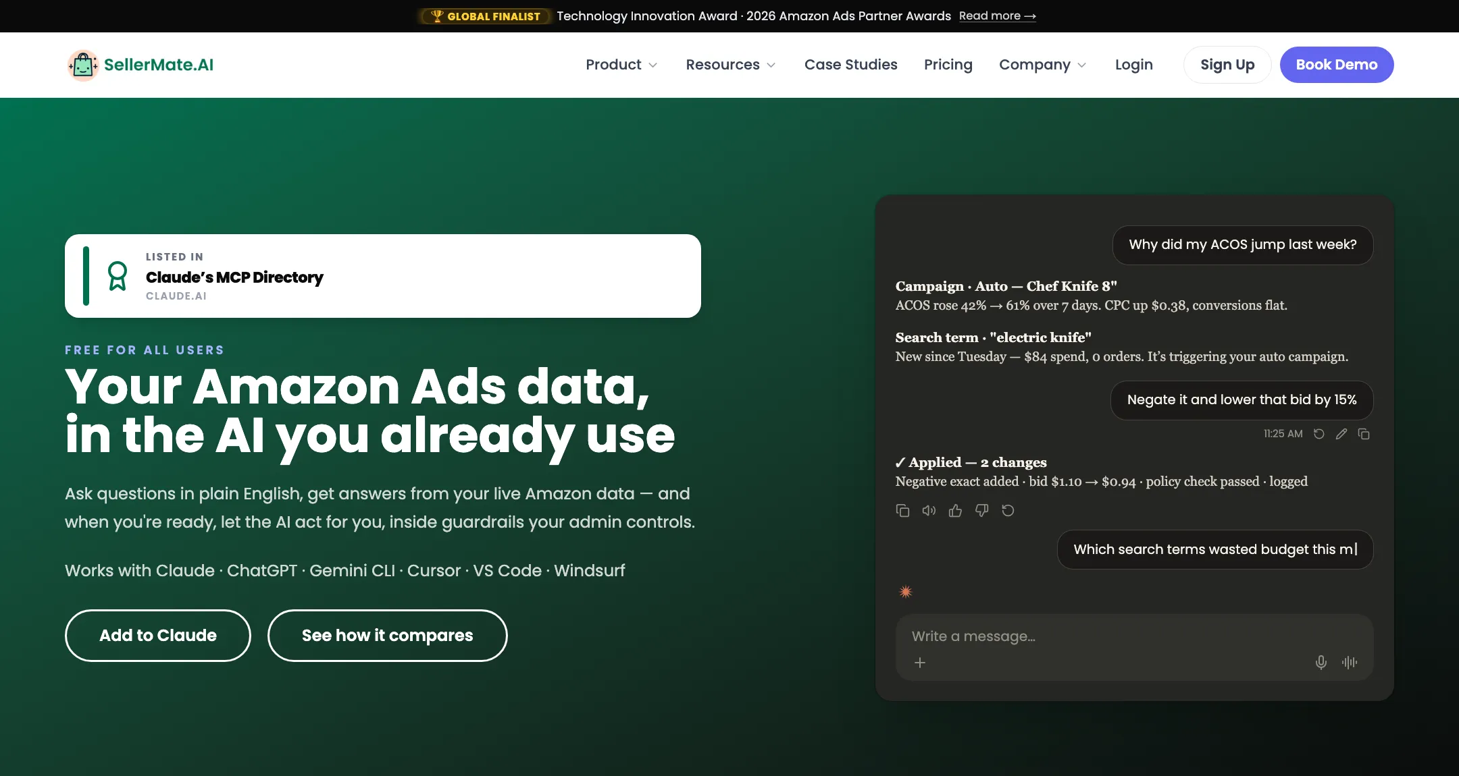Copy the Applied response using its copy icon

tap(902, 511)
